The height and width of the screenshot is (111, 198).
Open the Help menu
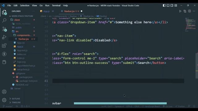[65, 6]
